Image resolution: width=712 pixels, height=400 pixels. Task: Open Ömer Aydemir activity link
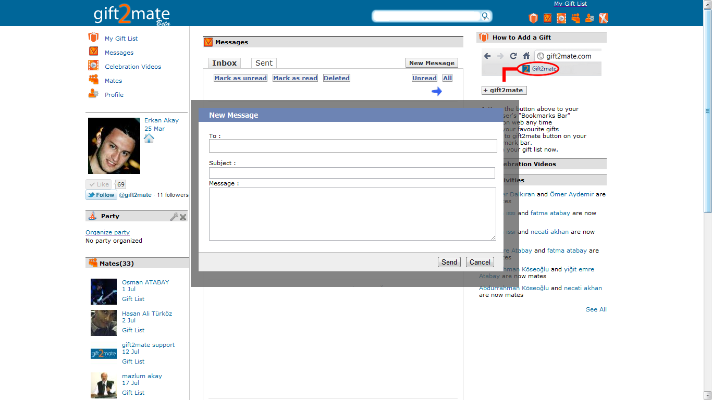pyautogui.click(x=572, y=194)
